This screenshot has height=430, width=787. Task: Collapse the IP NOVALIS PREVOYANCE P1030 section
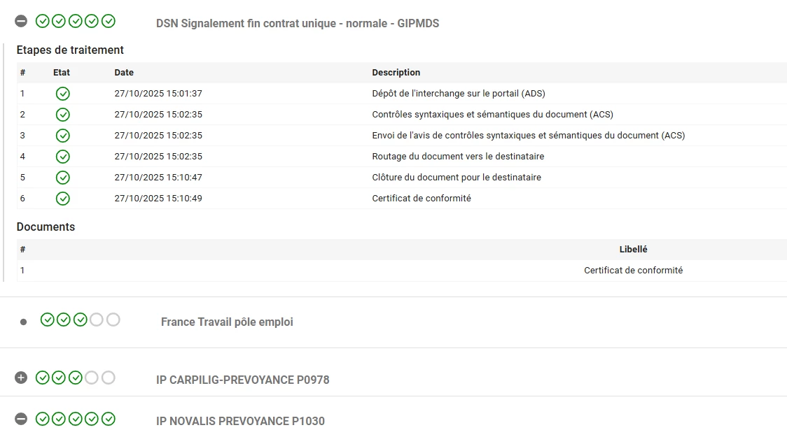[21, 419]
